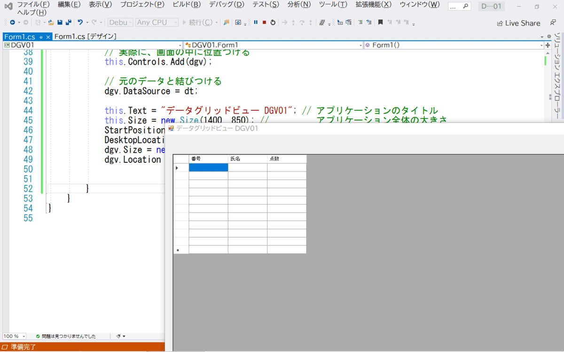Open the Any CPU platform dropdown
This screenshot has height=352, width=564.
pyautogui.click(x=157, y=23)
